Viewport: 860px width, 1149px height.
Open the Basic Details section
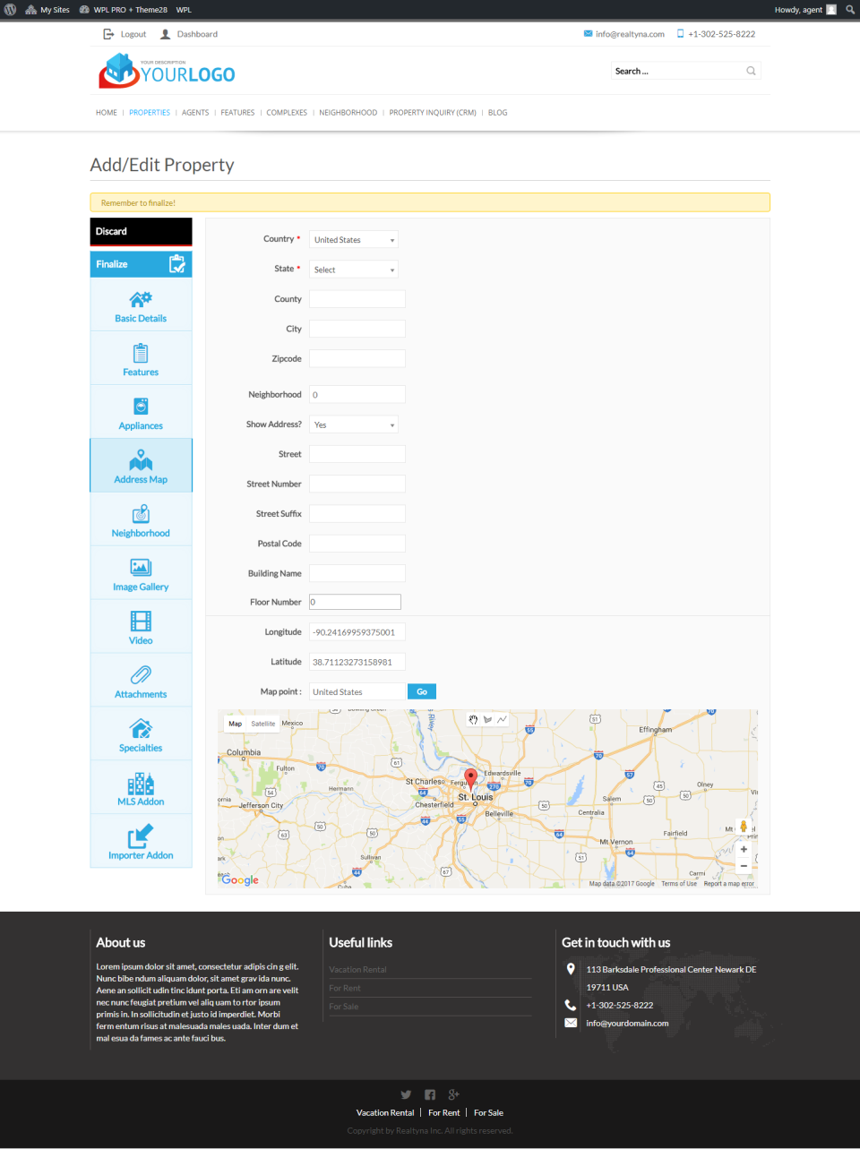pyautogui.click(x=141, y=304)
